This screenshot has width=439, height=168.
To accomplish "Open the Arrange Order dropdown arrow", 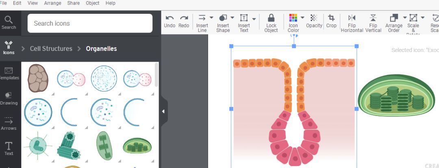I will (405, 17).
